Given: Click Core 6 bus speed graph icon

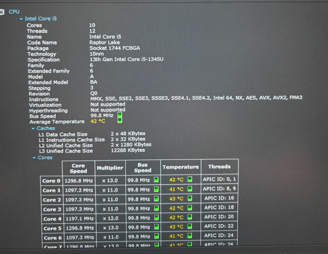Looking at the screenshot, I should tap(156, 236).
